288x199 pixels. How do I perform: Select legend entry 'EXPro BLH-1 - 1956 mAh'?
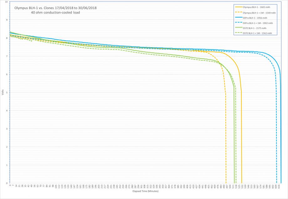coord(258,18)
